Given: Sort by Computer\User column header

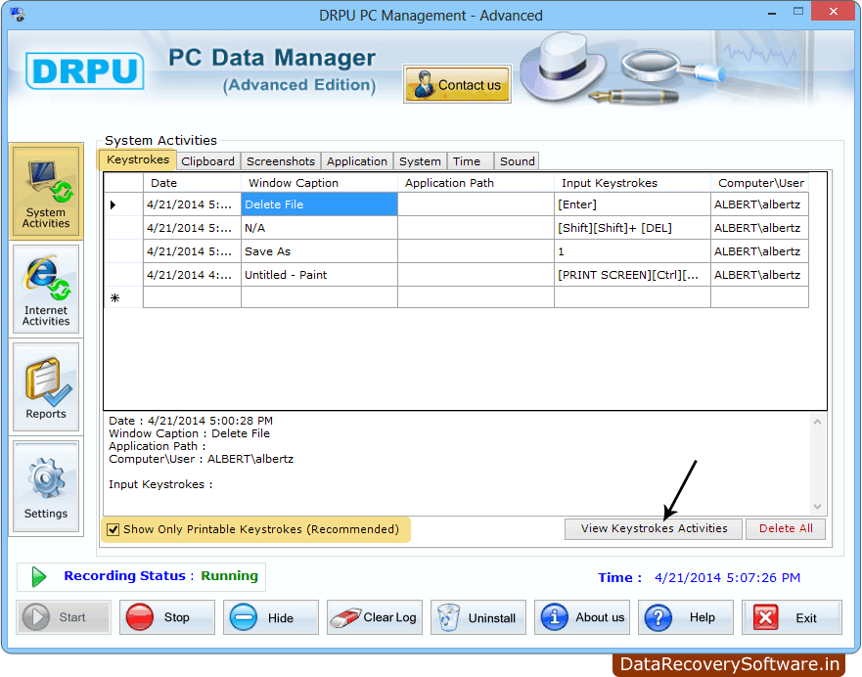Looking at the screenshot, I should [759, 183].
